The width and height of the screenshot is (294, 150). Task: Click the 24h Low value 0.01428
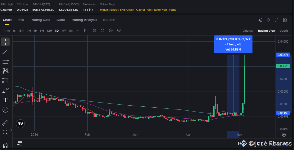point(23,10)
